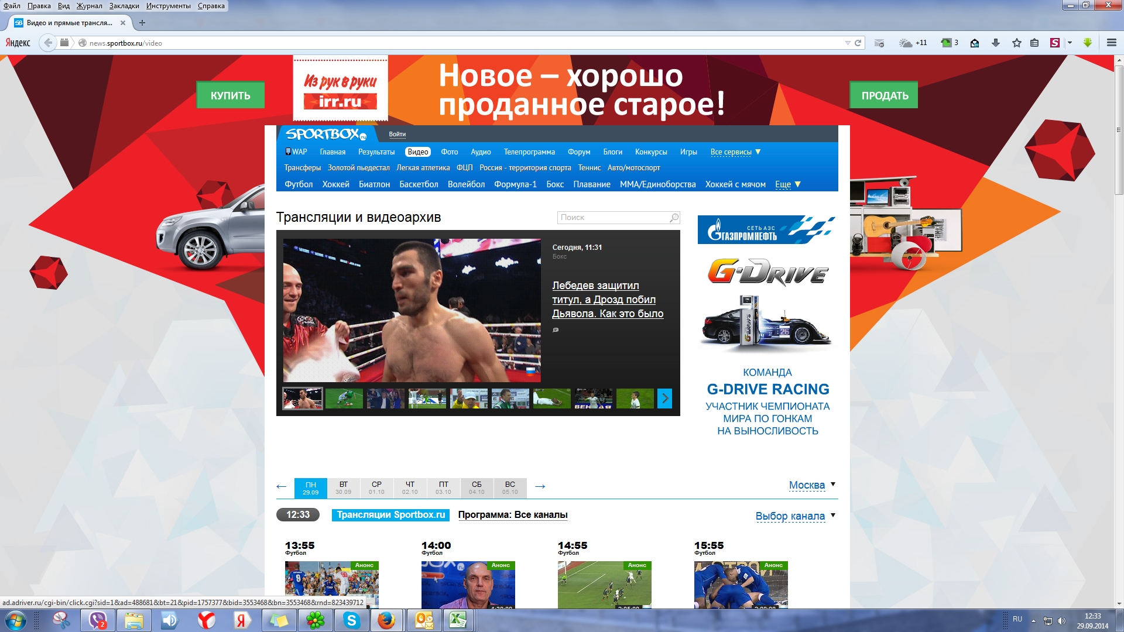
Task: Click the green КУПИТЬ button
Action: (230, 95)
